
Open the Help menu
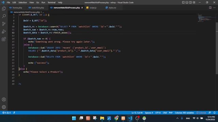click(60, 2)
